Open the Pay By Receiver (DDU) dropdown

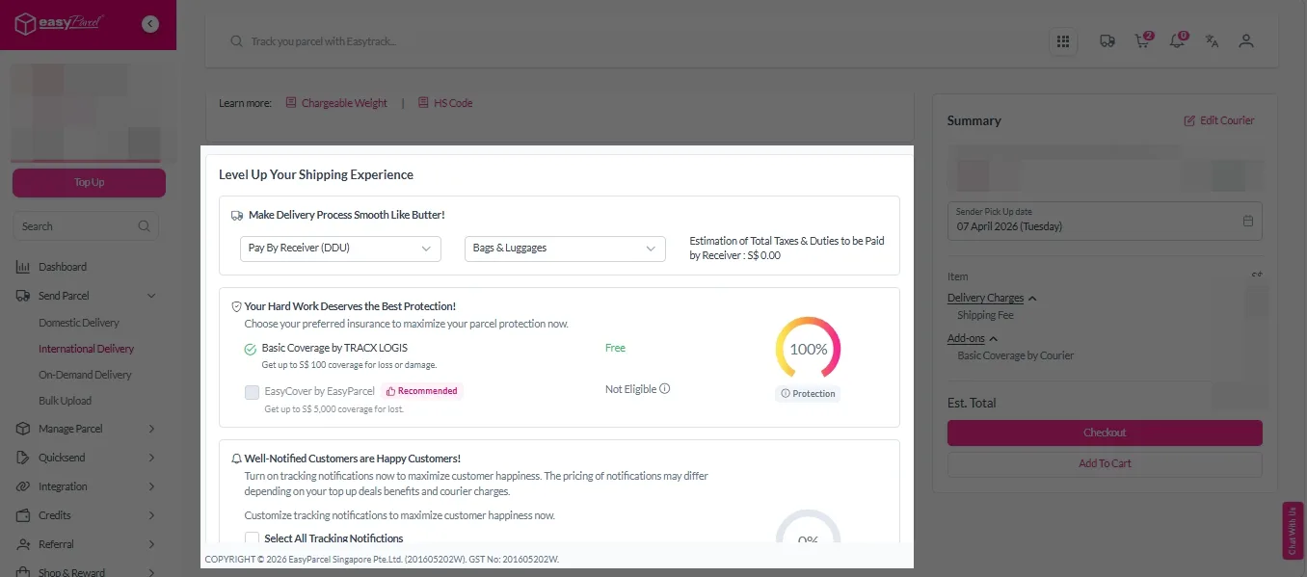point(340,249)
